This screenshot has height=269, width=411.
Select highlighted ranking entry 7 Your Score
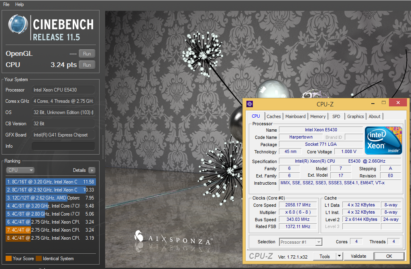pos(51,230)
